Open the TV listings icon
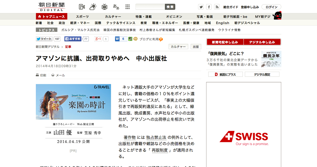317x167 pixels. click(x=104, y=7)
